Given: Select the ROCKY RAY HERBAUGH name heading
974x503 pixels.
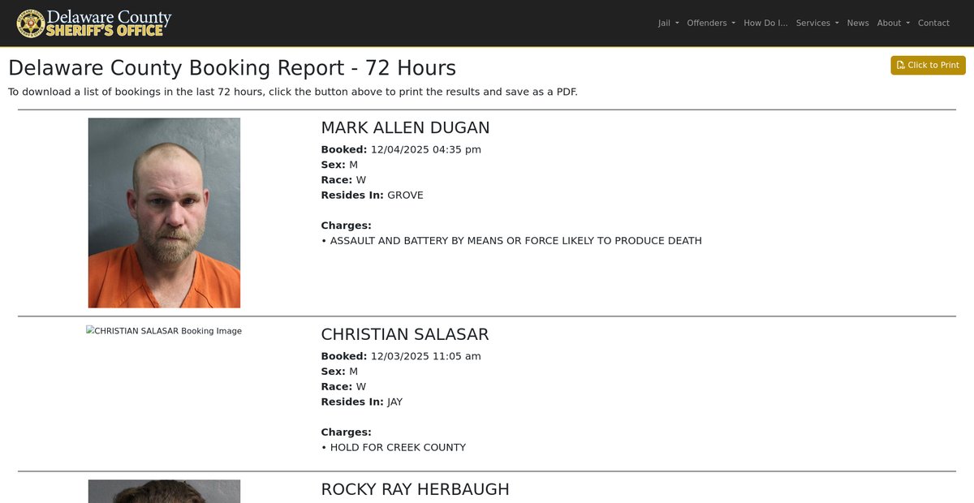Looking at the screenshot, I should pos(415,489).
